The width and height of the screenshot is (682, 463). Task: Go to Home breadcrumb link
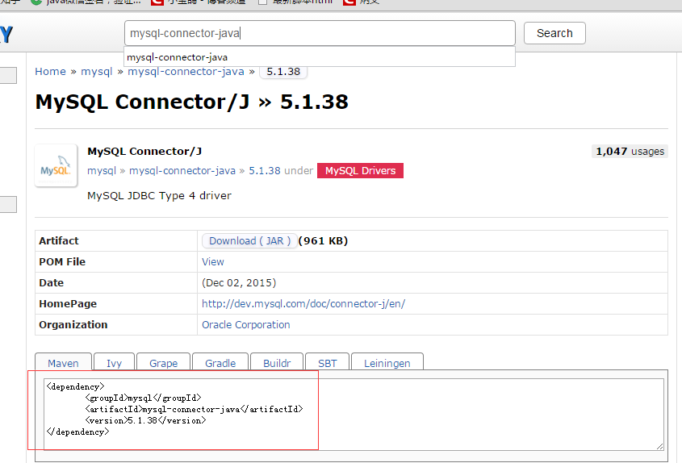coord(51,71)
